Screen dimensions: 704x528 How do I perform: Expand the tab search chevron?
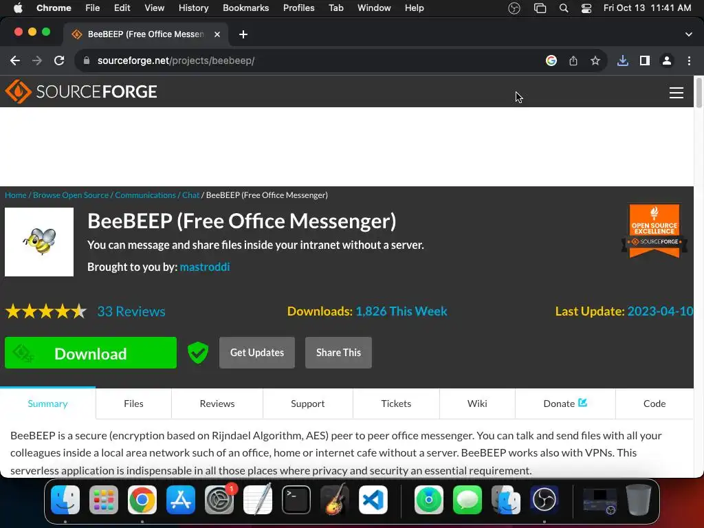[x=689, y=34]
